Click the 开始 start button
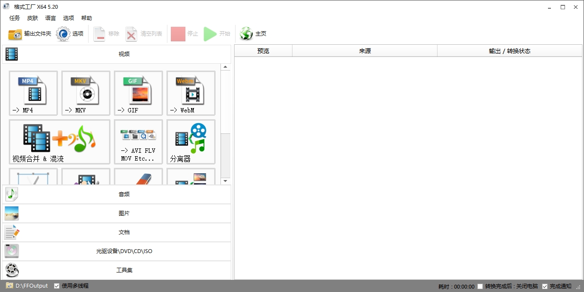This screenshot has width=584, height=292. point(216,34)
